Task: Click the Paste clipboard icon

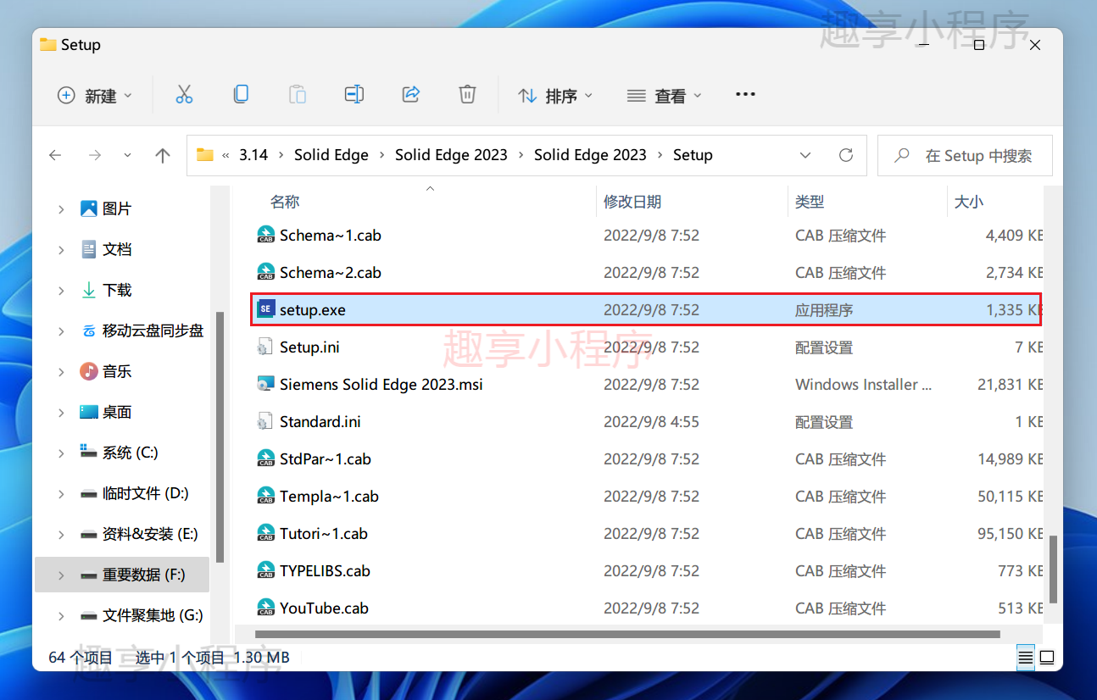Action: [x=298, y=95]
